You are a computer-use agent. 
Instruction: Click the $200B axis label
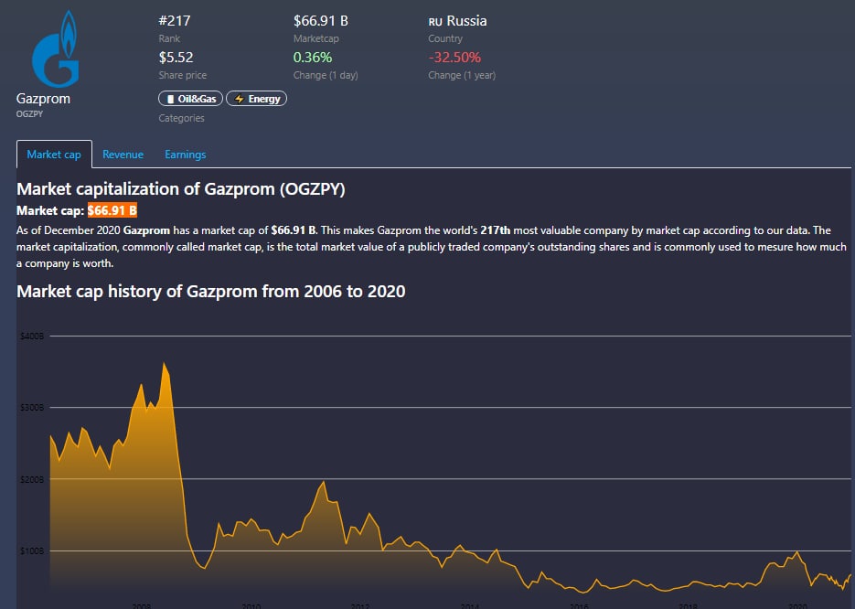32,479
